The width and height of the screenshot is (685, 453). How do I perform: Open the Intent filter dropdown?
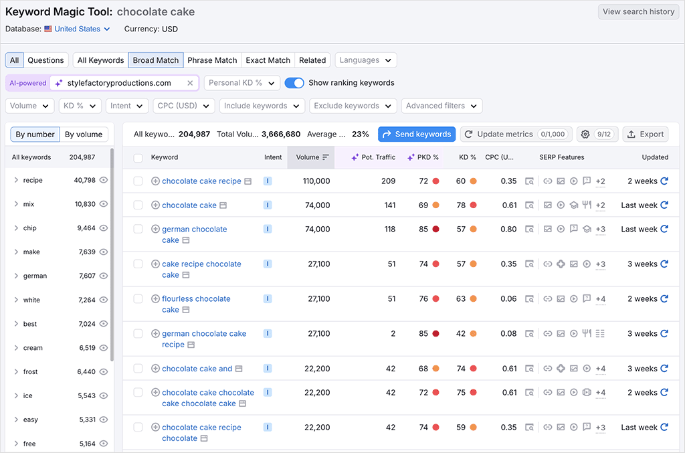(x=127, y=106)
